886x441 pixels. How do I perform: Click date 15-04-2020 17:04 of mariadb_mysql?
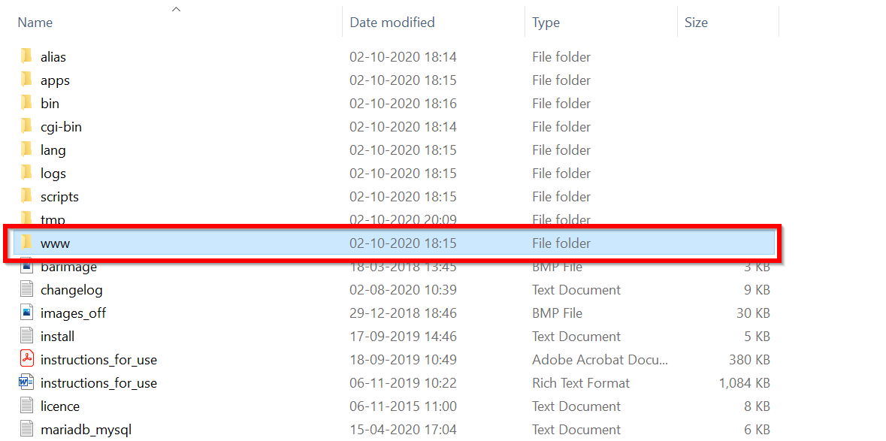(x=403, y=430)
